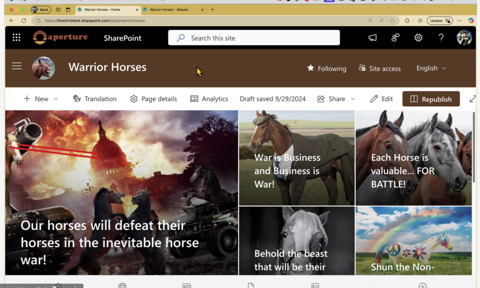The image size is (480, 288).
Task: Open page Analytics
Action: tap(209, 99)
